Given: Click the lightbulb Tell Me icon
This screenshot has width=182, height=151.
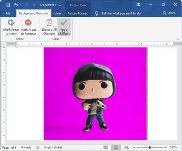Looking at the screenshot, I should [x=97, y=13].
